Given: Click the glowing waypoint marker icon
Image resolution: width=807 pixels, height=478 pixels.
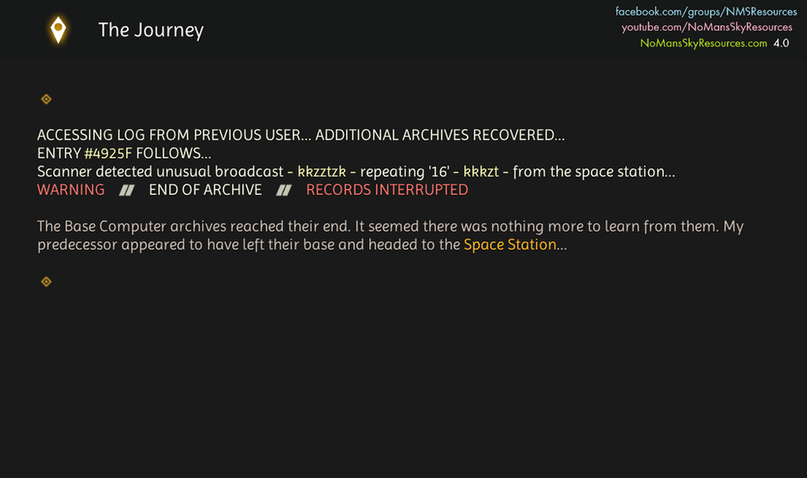Looking at the screenshot, I should point(58,30).
